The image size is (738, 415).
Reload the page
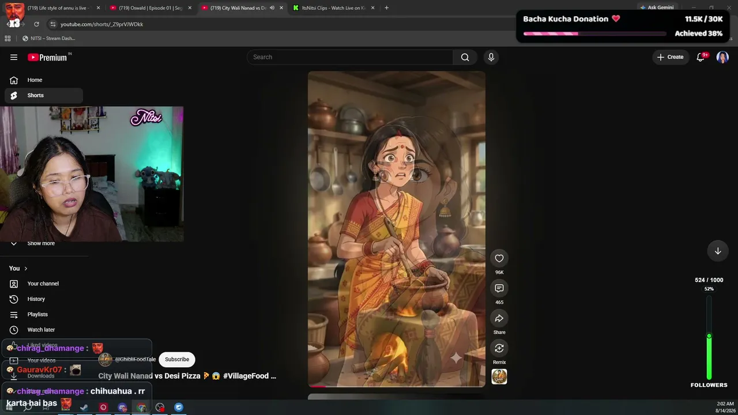pos(36,24)
